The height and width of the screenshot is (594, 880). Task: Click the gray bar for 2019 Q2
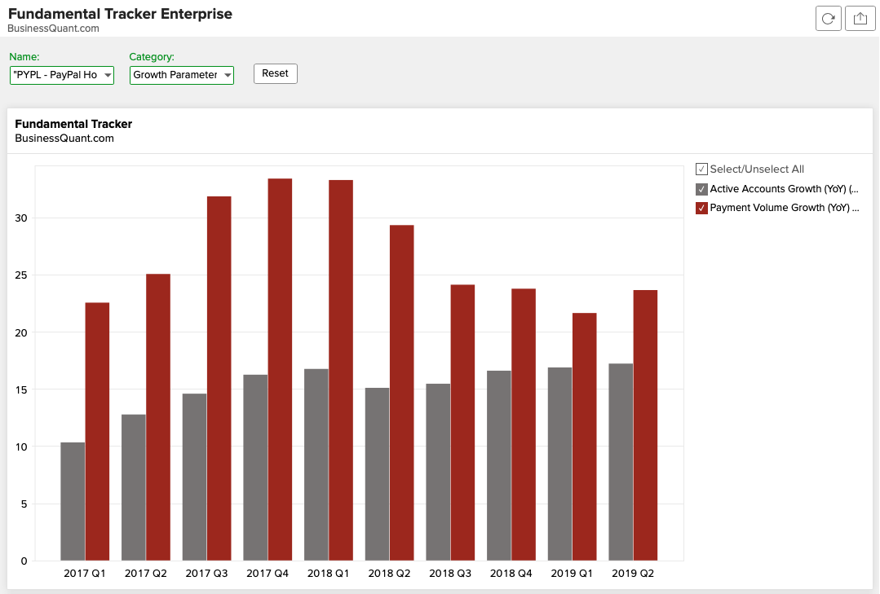pos(621,460)
